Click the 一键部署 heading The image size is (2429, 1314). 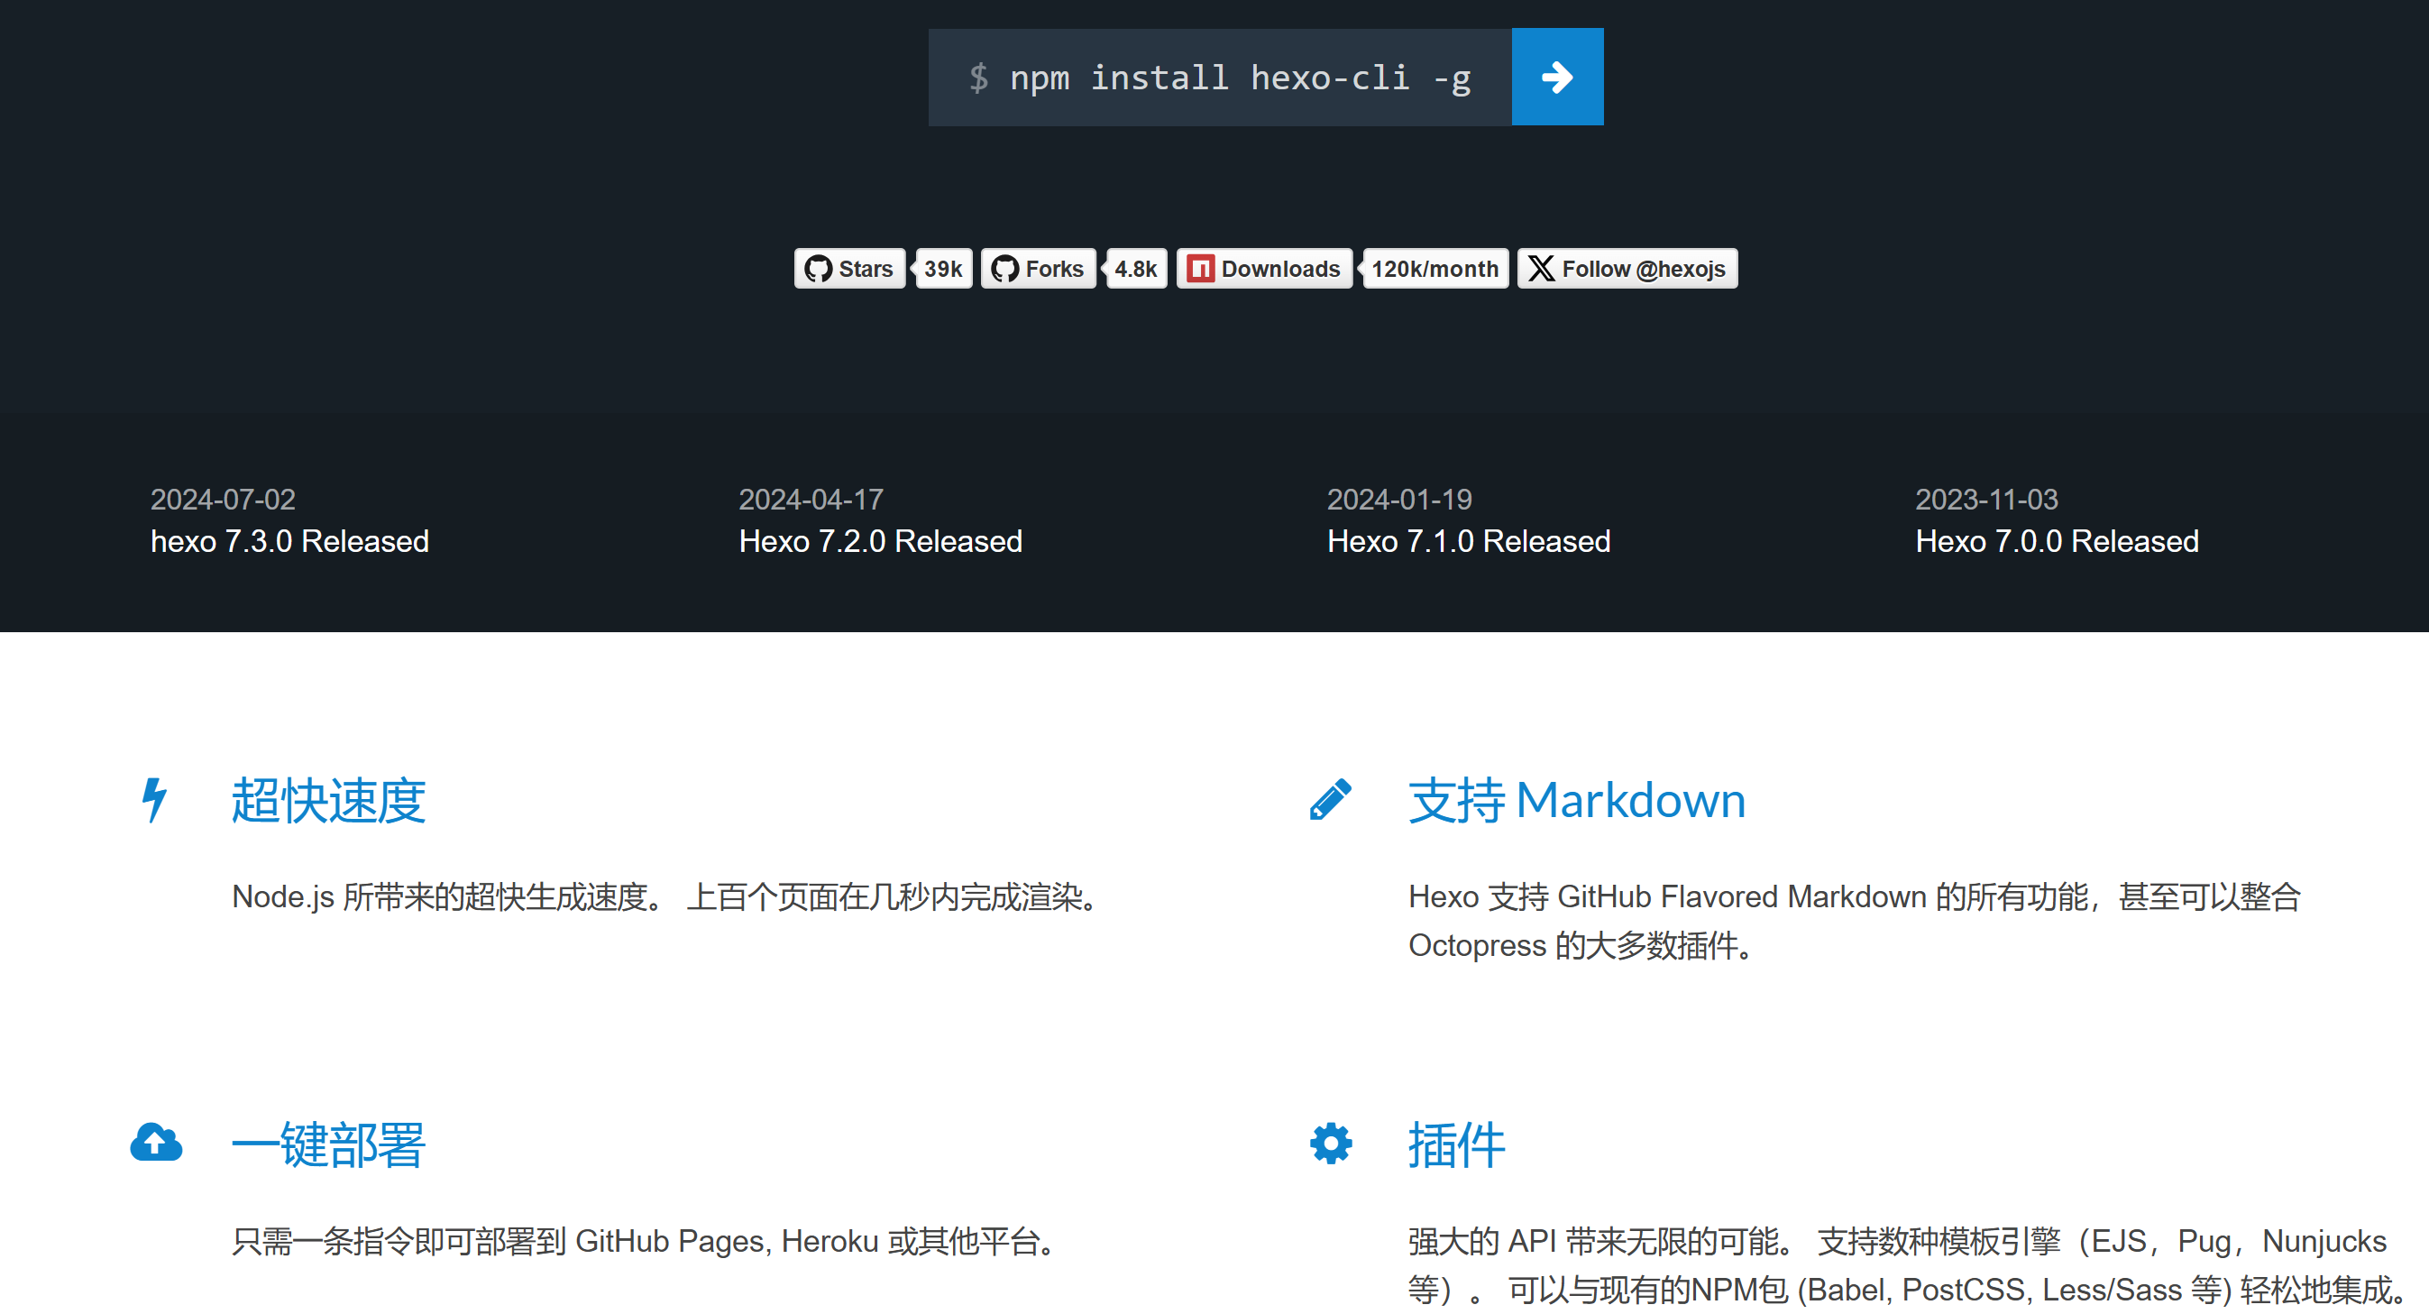click(x=328, y=1145)
